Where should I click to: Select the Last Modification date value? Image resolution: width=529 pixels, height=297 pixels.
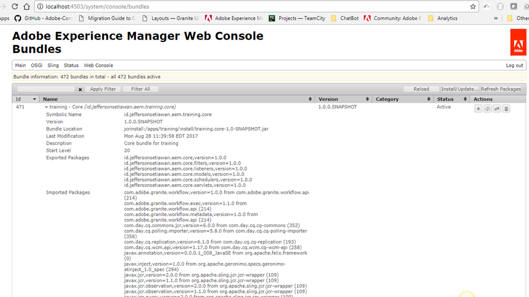[161, 136]
